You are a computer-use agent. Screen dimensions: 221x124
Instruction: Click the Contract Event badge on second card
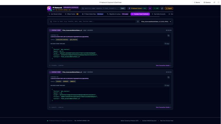point(55,72)
